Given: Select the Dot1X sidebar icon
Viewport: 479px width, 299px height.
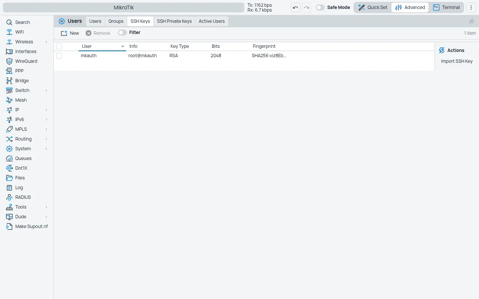Looking at the screenshot, I should [9, 168].
